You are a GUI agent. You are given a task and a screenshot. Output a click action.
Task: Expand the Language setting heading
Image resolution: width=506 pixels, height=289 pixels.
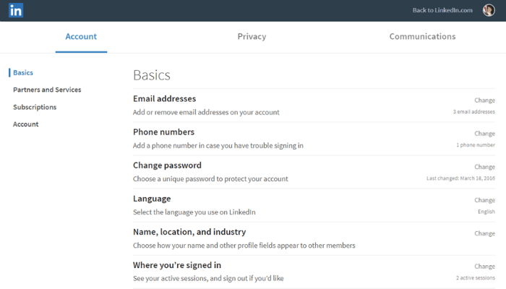[152, 199]
